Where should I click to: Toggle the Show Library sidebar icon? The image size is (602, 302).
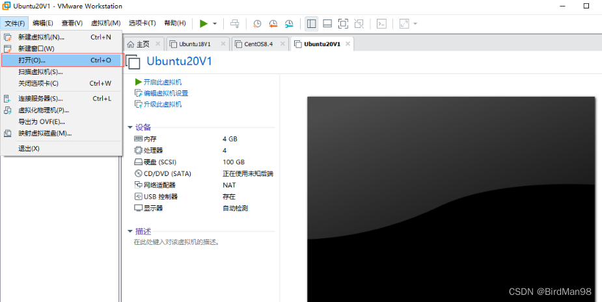tap(311, 24)
